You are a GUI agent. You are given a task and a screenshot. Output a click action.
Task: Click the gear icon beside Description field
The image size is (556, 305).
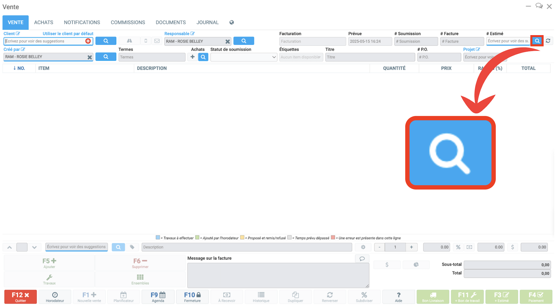(363, 247)
